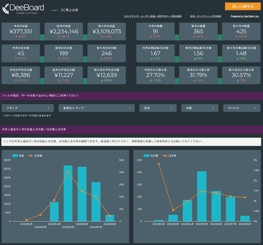Viewport: 263px width, 245px height.
Task: Click the 2020年5月 order count bar in right chart
Action: pyautogui.click(x=202, y=196)
